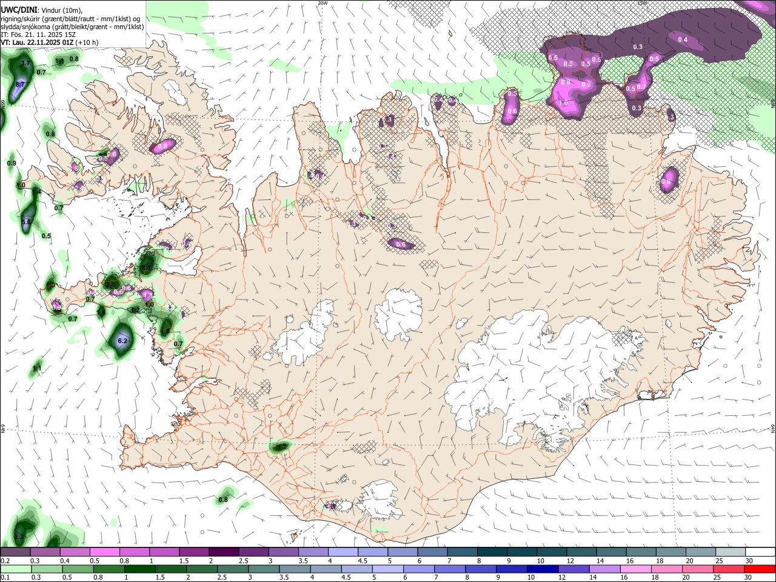This screenshot has height=582, width=776.
Task: Click the light gray 25–30 snow scale swatch
Action: pyautogui.click(x=731, y=552)
